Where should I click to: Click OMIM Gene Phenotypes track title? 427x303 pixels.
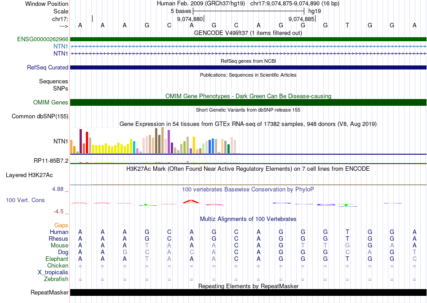pos(248,96)
